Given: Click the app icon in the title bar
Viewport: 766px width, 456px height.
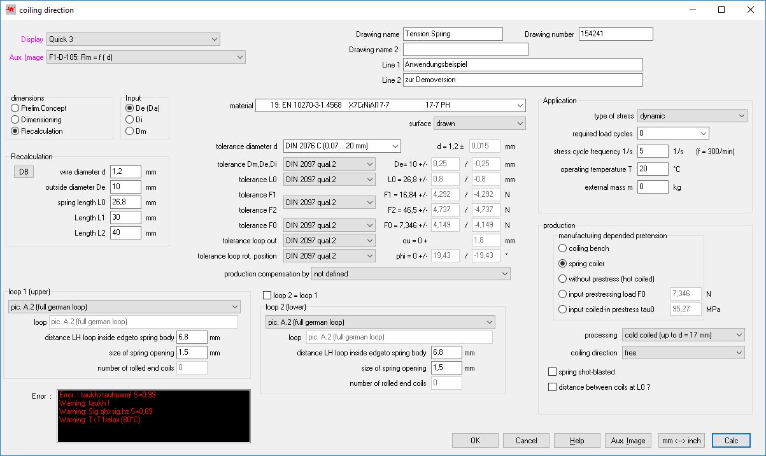Looking at the screenshot, I should click(x=10, y=10).
